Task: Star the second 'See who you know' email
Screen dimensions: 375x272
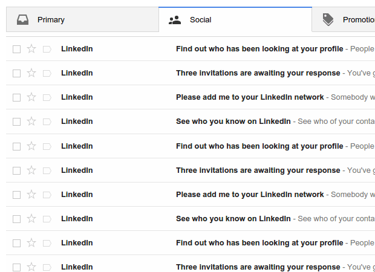Action: 31,219
